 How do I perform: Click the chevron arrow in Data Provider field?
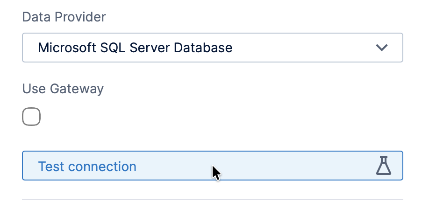pyautogui.click(x=382, y=48)
